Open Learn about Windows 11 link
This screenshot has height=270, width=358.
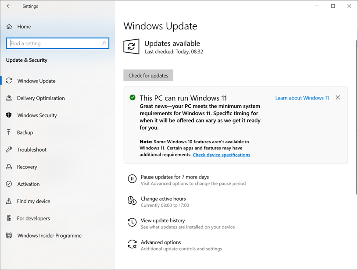pos(302,98)
